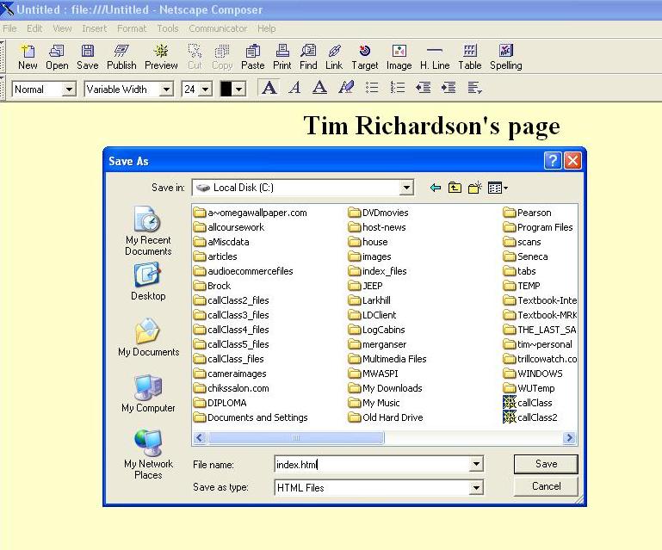662x550 pixels.
Task: Click the Save toolbar icon in Composer
Action: coord(88,57)
